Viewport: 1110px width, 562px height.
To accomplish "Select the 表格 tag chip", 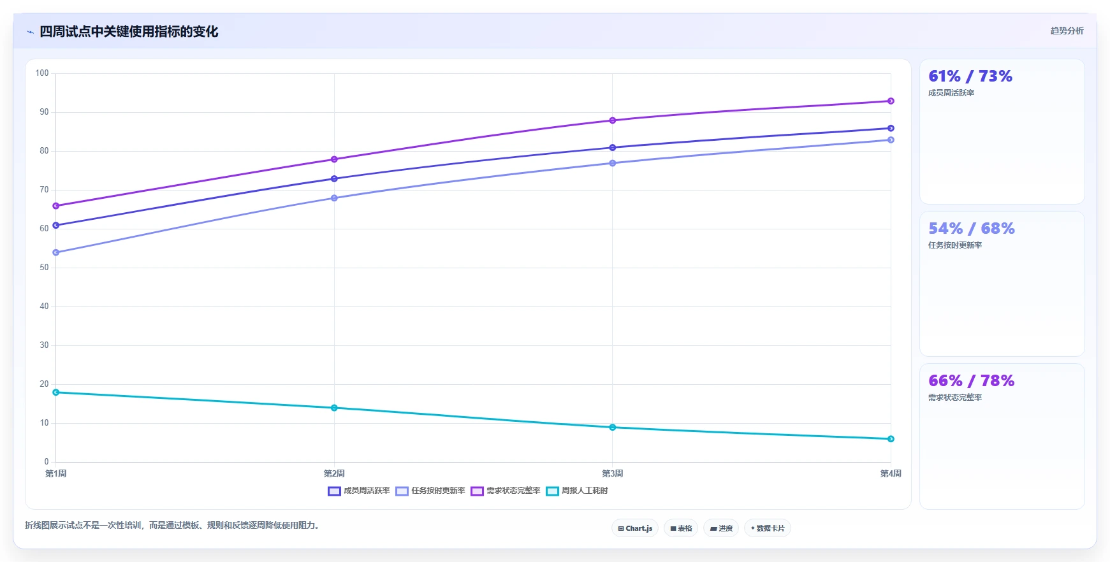I will pos(681,528).
